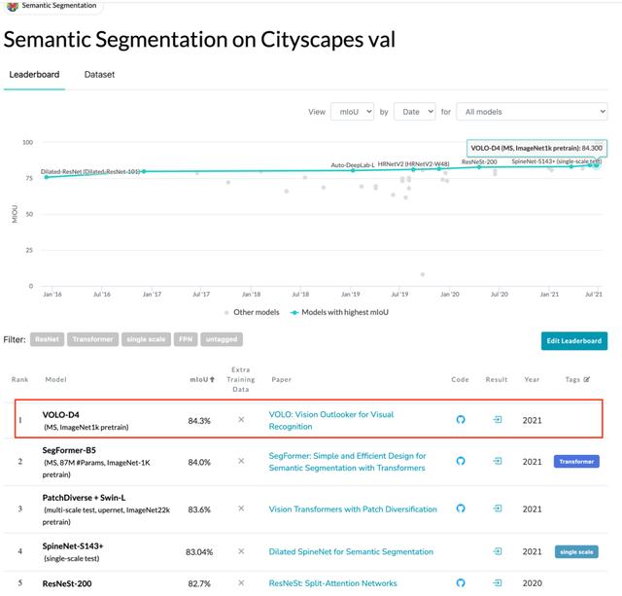This screenshot has height=596, width=622.
Task: Open result icon for VOLO-D4 row
Action: click(x=497, y=420)
